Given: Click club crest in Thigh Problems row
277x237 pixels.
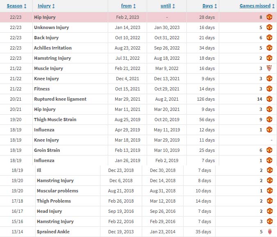Looking at the screenshot, I should tap(269, 201).
